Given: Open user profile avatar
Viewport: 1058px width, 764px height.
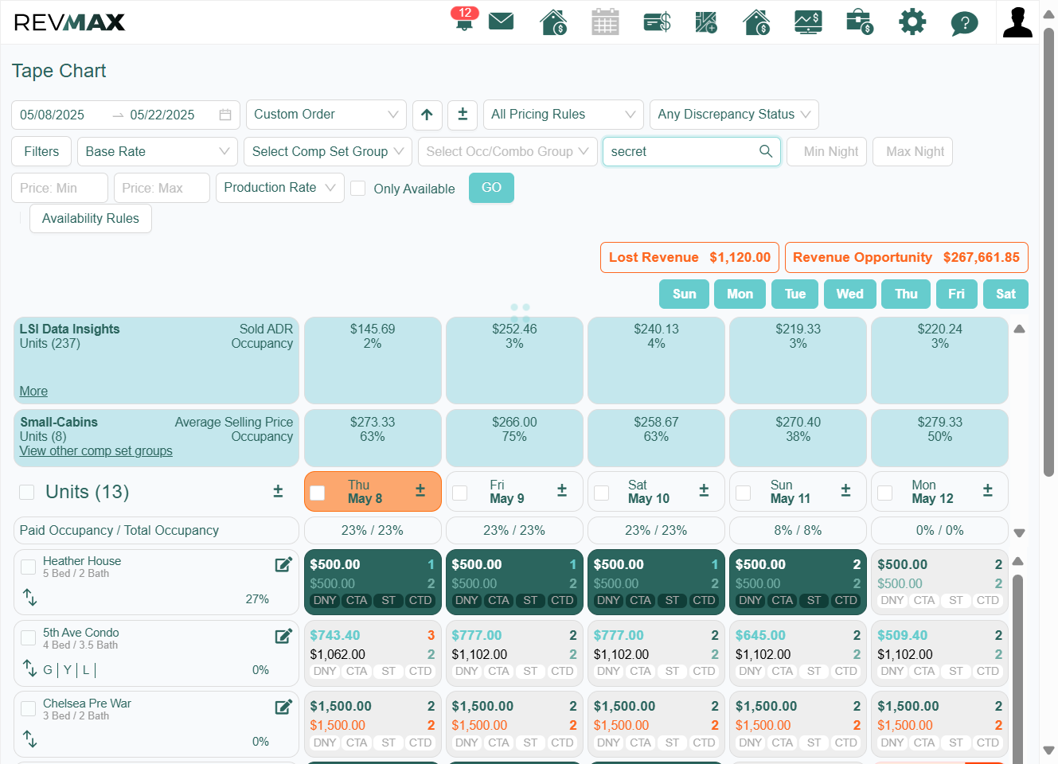Looking at the screenshot, I should (1017, 21).
